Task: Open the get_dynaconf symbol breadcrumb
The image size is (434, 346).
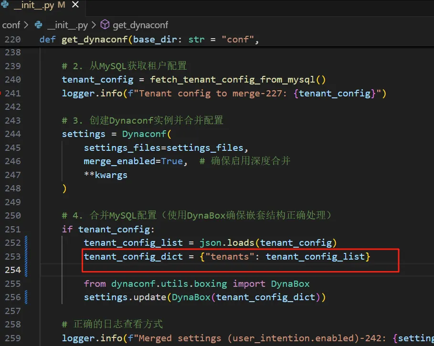Action: pos(140,25)
